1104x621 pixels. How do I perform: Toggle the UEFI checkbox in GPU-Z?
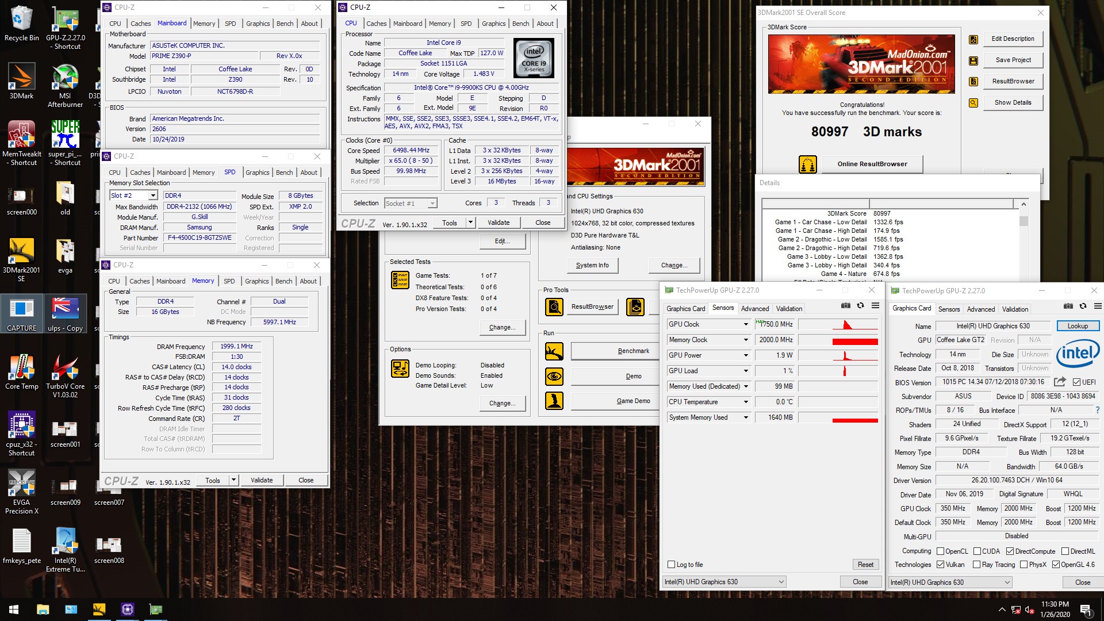click(1076, 382)
